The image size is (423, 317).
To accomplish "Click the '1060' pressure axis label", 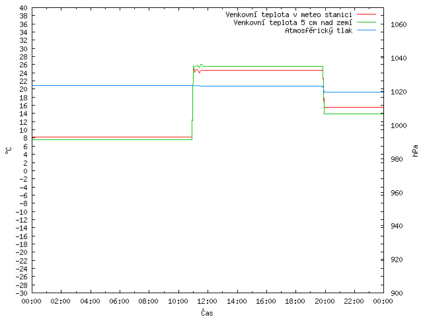I will pyautogui.click(x=399, y=25).
